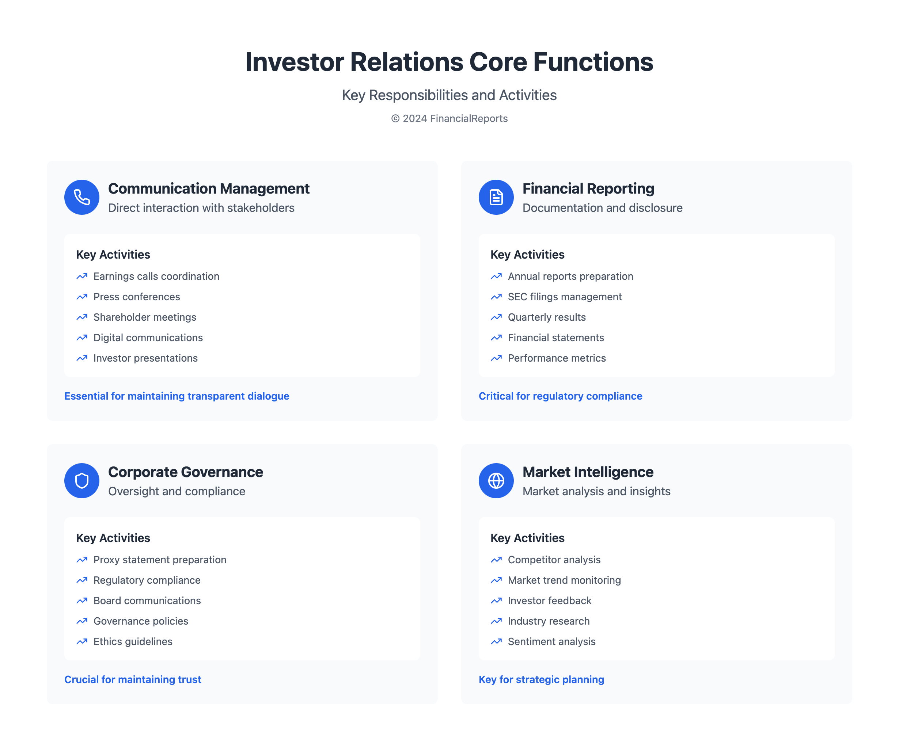This screenshot has height=751, width=899.
Task: Click the copyright symbol before 2024 FinancialReports
Action: pyautogui.click(x=395, y=119)
